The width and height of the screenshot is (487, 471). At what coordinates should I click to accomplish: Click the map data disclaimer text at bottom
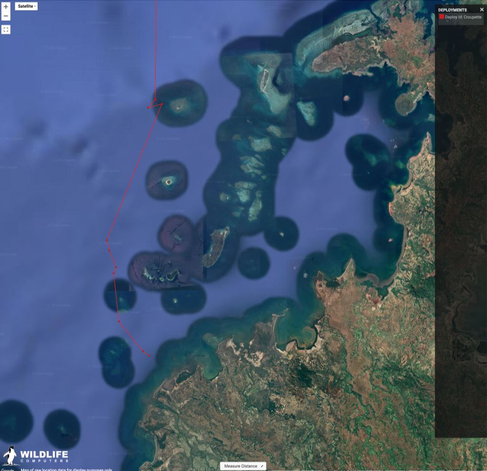(66, 470)
